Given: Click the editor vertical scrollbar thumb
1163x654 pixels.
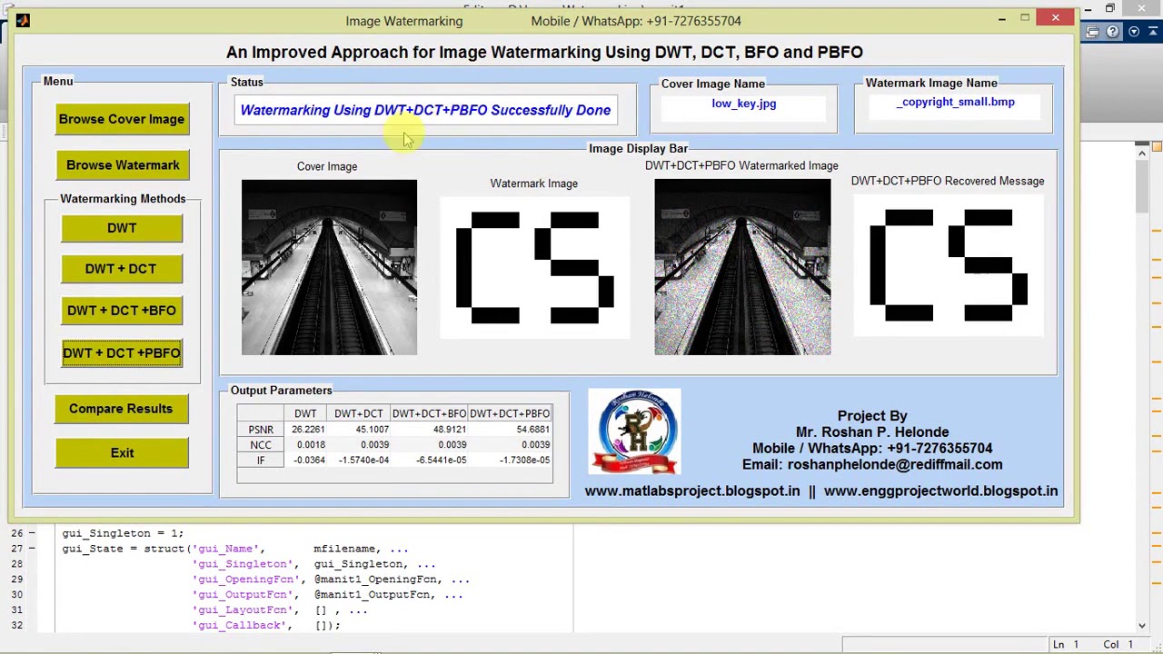Looking at the screenshot, I should coord(1142,186).
